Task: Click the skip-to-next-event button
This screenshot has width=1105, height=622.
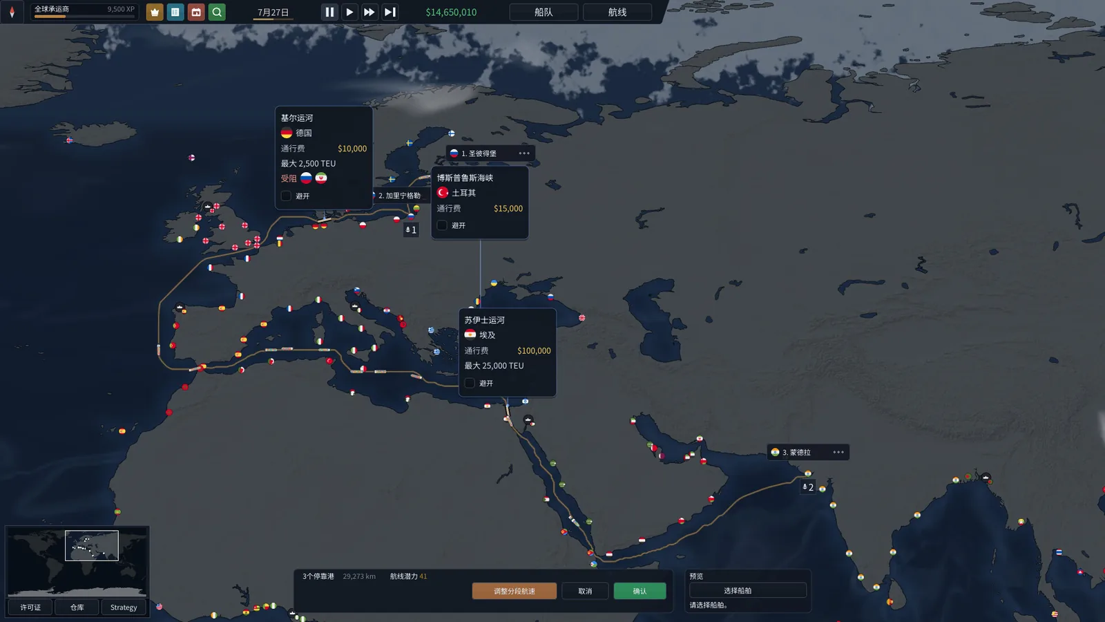Action: coord(390,12)
